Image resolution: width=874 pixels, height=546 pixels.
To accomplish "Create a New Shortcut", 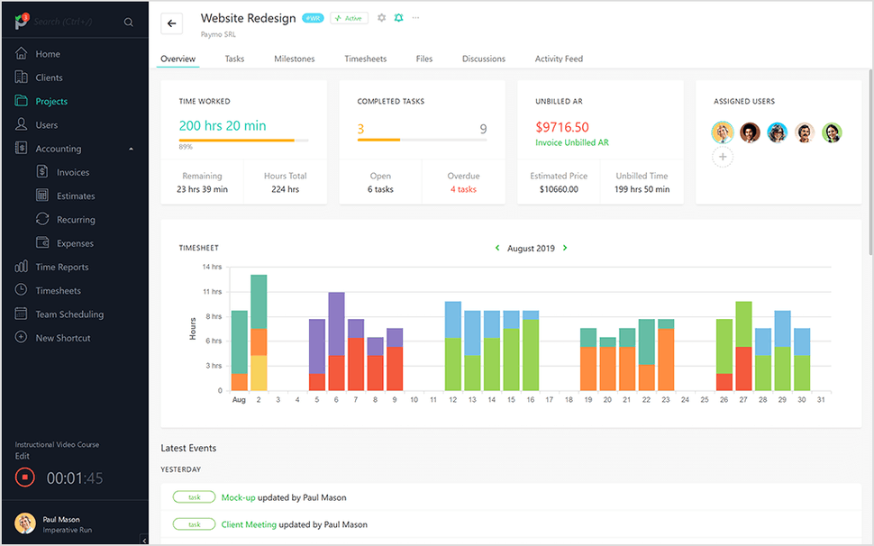I will (64, 337).
